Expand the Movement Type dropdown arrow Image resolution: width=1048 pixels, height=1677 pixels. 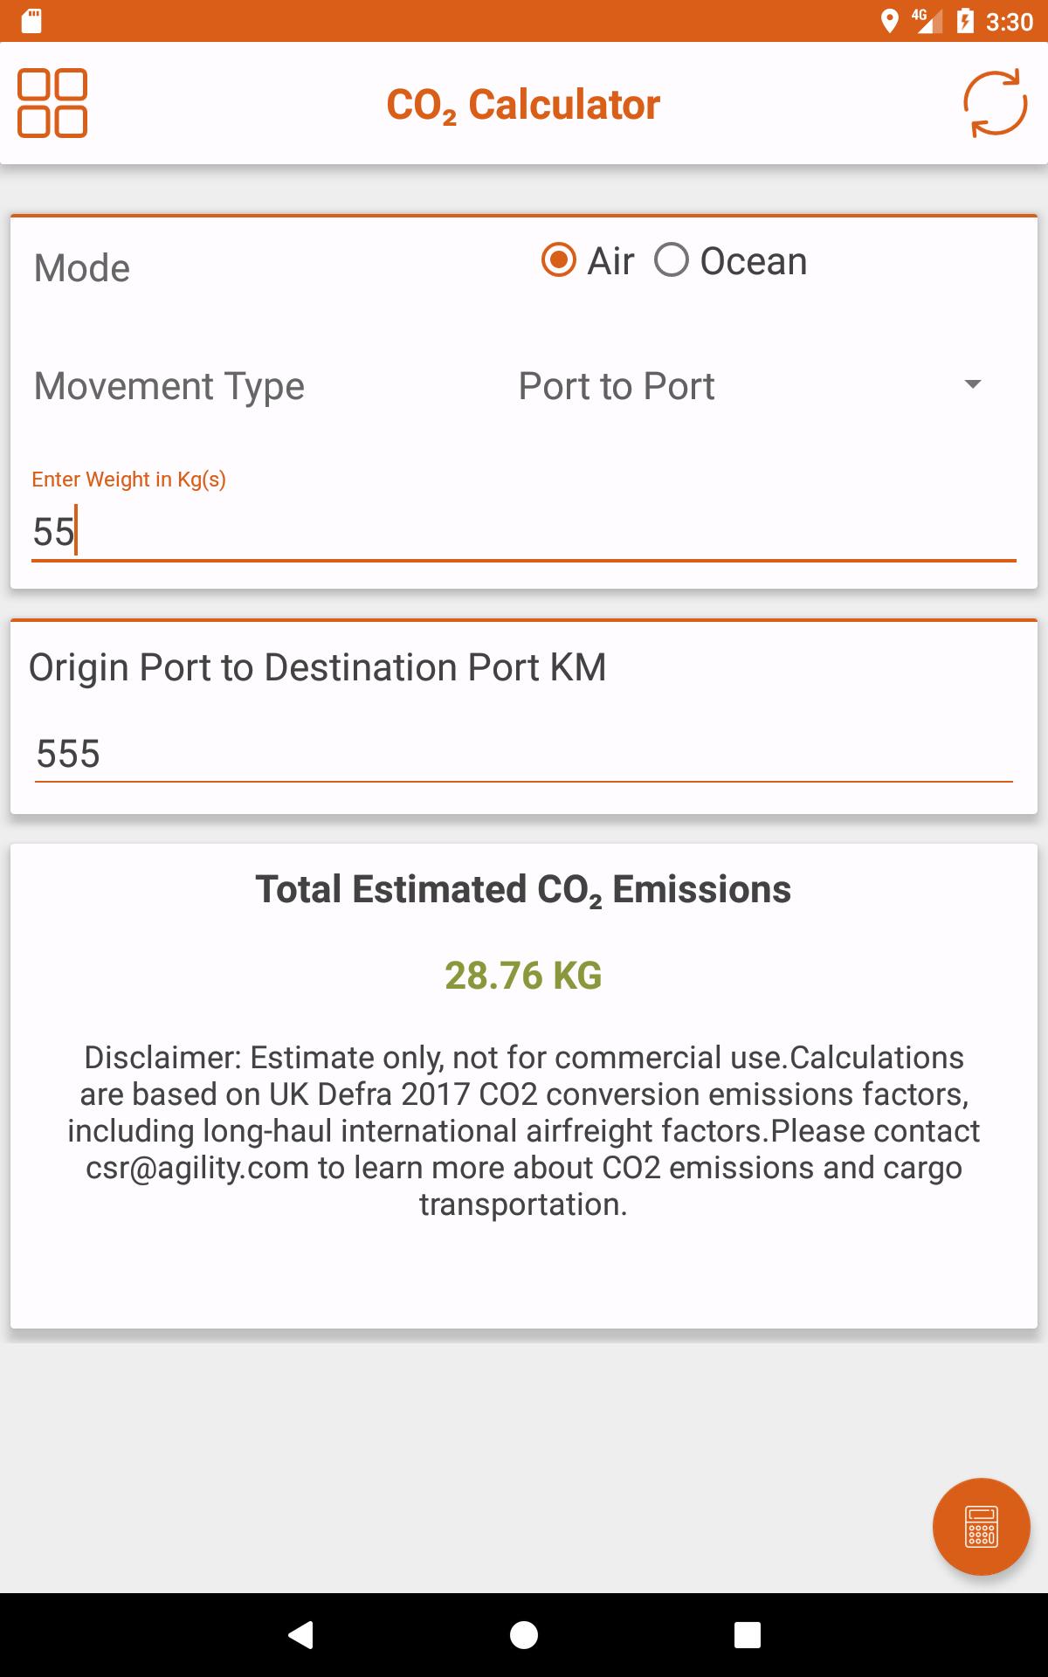click(x=973, y=384)
